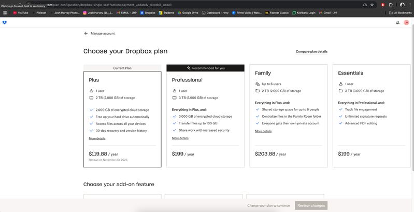Click the back arrow beside Manage account
This screenshot has height=212, width=414.
coord(86,33)
